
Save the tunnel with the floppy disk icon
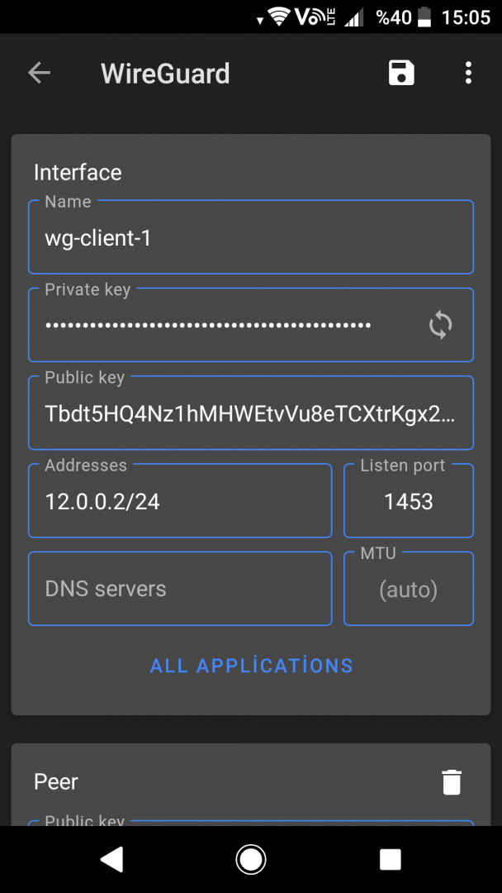tap(401, 74)
